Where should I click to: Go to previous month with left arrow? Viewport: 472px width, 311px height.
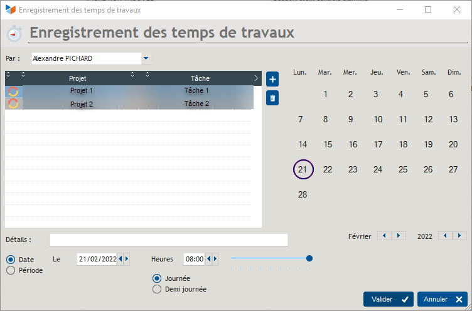click(383, 236)
